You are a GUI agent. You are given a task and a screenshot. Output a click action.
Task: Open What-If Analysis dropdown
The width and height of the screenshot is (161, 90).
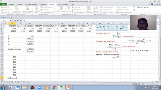point(107,12)
